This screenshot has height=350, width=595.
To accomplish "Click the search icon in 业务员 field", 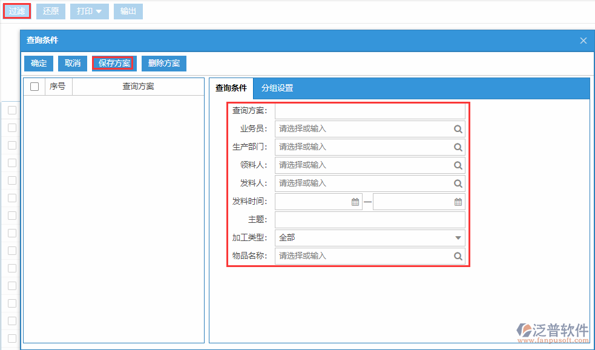I will [458, 129].
